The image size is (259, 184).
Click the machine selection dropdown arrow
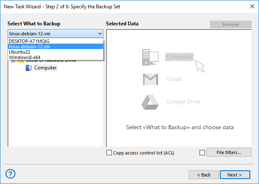[100, 34]
